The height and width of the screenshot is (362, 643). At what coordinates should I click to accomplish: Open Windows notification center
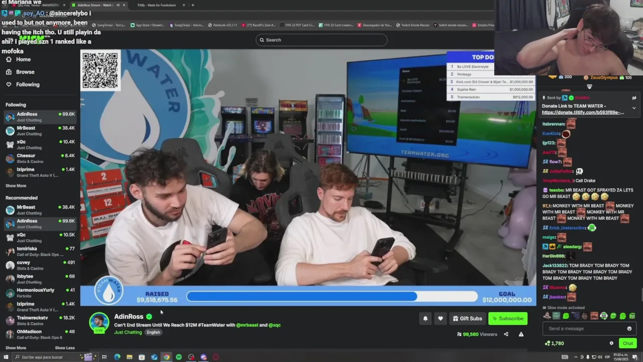(635, 357)
